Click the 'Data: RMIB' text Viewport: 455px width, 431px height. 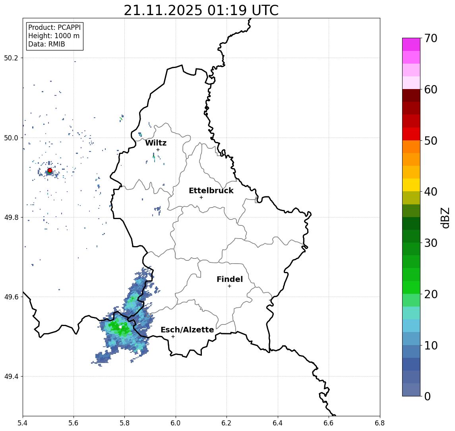[x=46, y=44]
